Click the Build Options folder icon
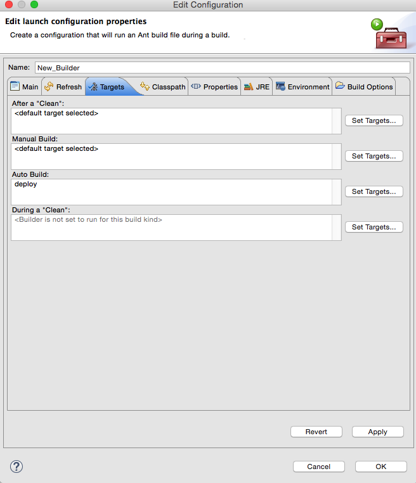The image size is (416, 483). tap(340, 86)
